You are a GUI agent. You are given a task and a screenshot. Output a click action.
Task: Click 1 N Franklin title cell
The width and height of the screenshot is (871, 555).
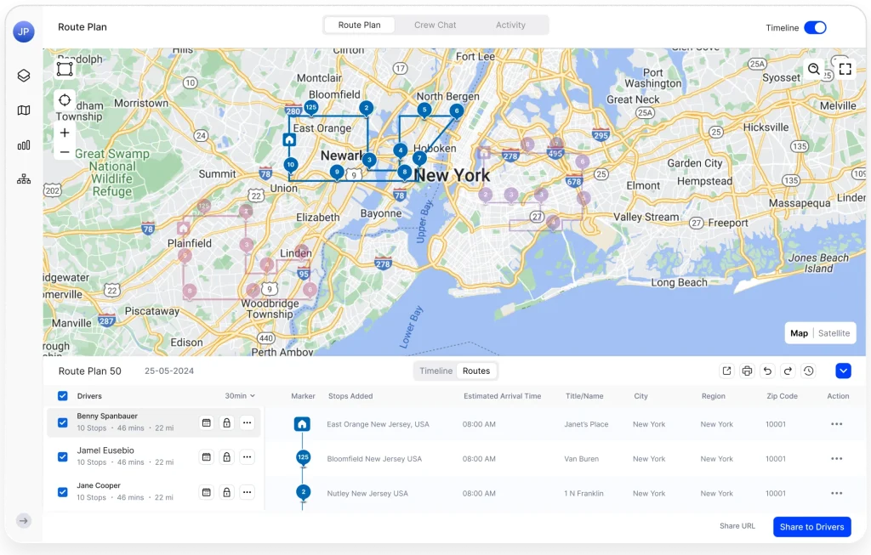(x=584, y=494)
